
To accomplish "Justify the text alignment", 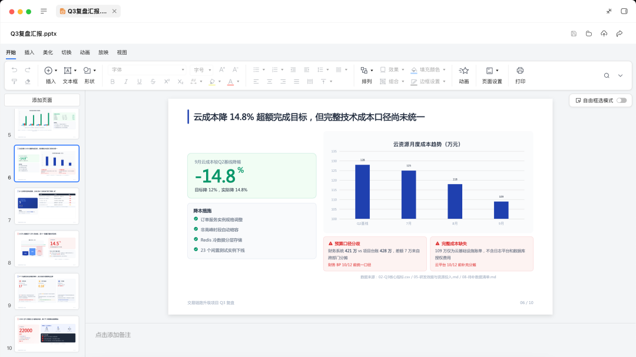I will (296, 81).
